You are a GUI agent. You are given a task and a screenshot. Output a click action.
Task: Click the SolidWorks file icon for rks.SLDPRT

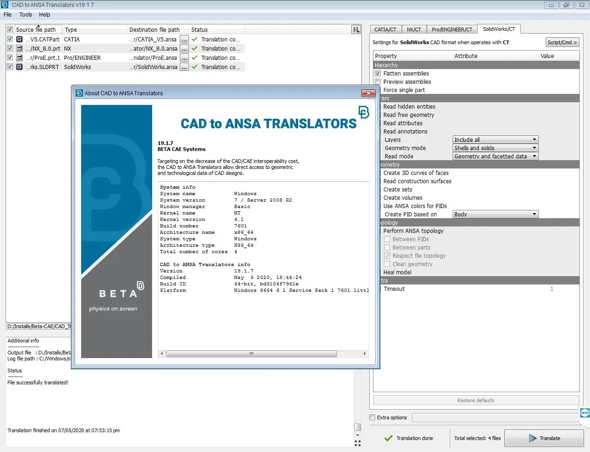tap(19, 67)
